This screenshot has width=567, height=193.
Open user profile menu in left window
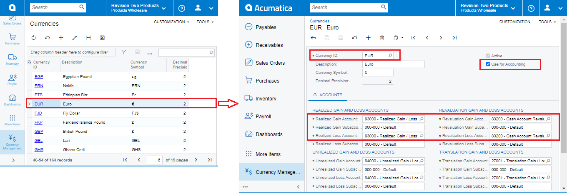pos(203,8)
